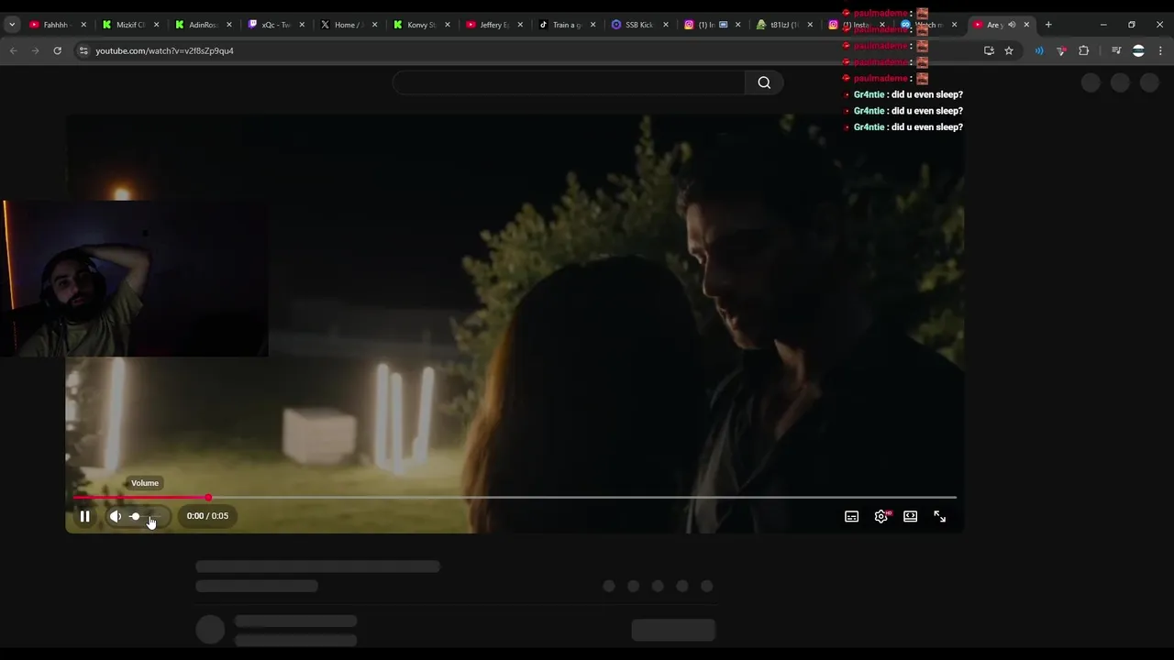Switch to the Mizkif Kick tab

pos(130,25)
